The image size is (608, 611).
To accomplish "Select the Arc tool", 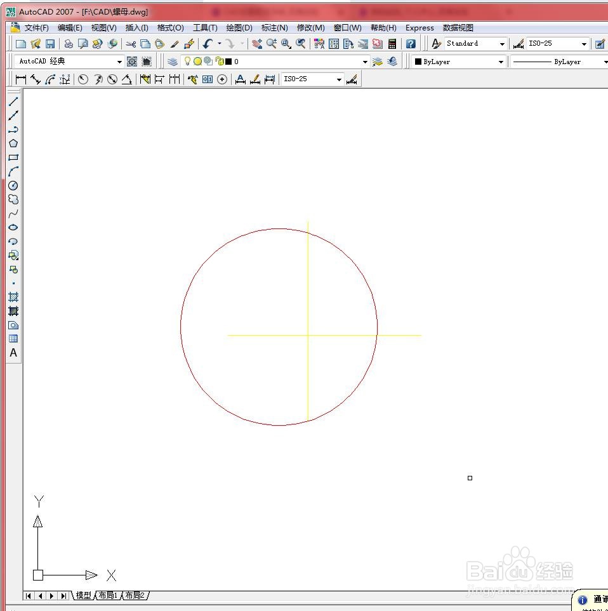I will click(x=13, y=171).
